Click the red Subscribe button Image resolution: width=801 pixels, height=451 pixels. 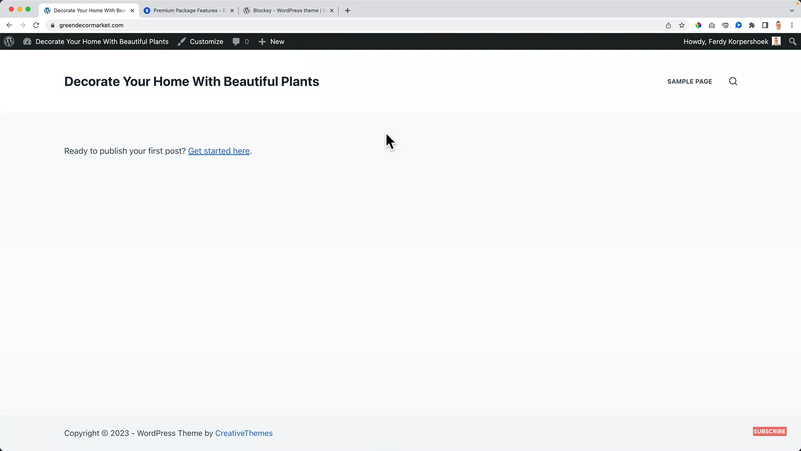(769, 431)
